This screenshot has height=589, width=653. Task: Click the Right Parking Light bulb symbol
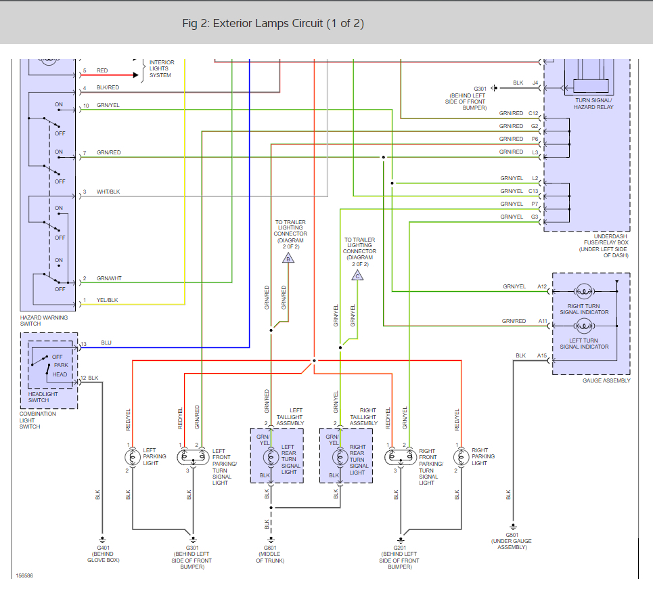(x=461, y=458)
